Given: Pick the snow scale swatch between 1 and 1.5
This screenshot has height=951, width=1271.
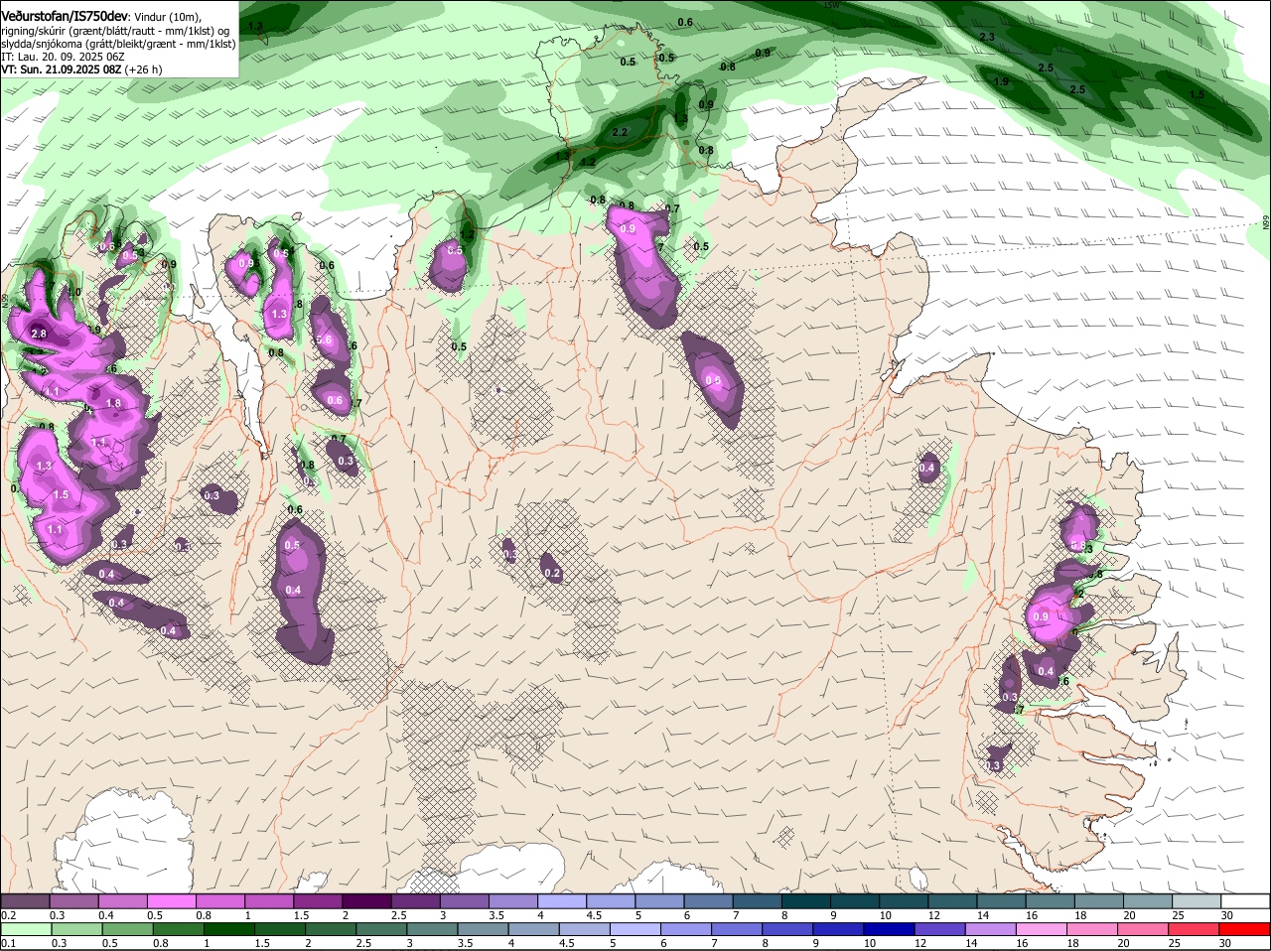Looking at the screenshot, I should point(270,900).
